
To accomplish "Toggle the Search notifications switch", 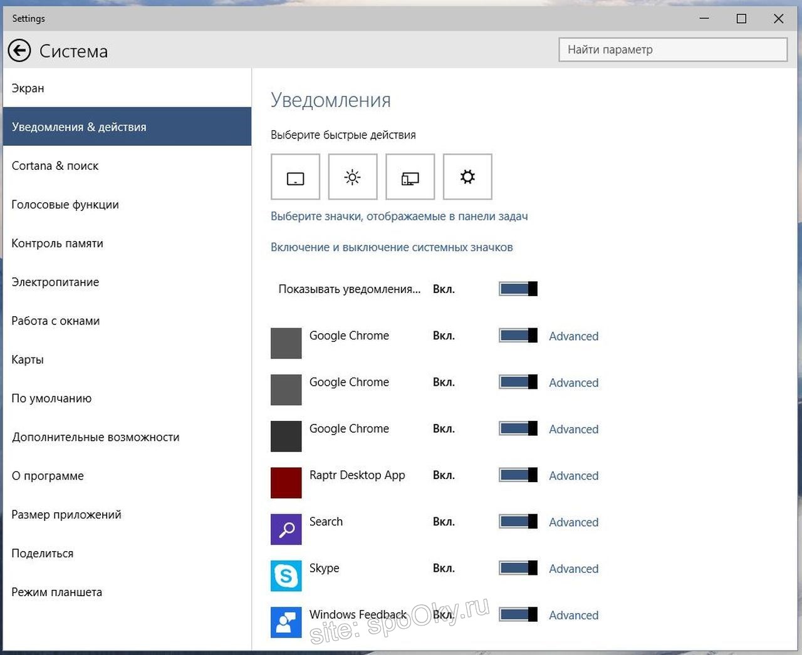I will (x=518, y=522).
